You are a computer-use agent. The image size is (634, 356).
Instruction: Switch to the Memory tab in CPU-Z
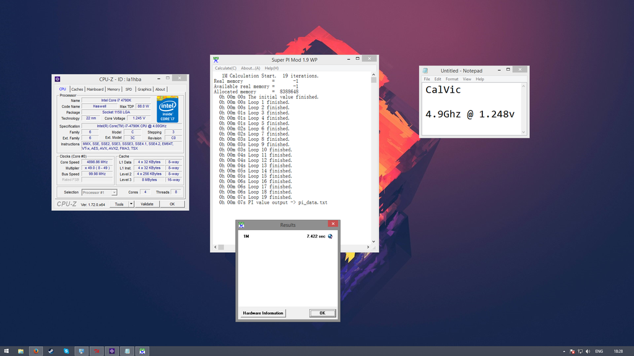point(114,90)
